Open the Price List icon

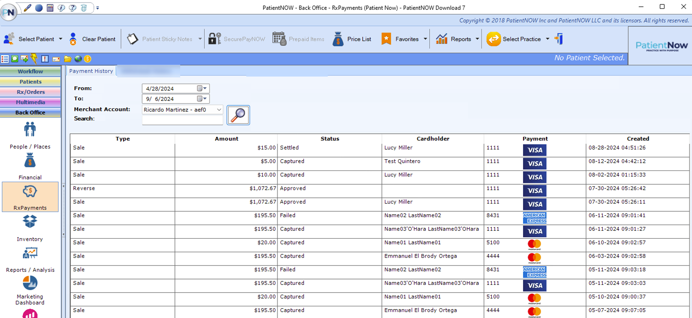[x=339, y=38]
